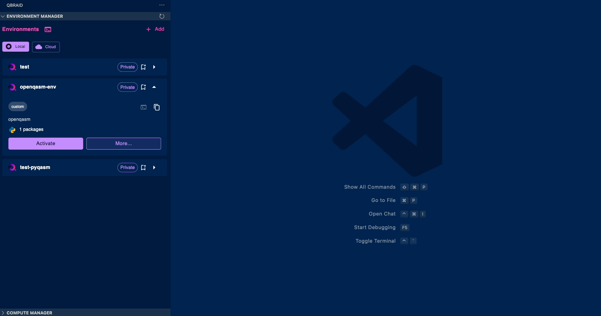Click the Python packages icon
This screenshot has height=316, width=601.
(x=12, y=130)
